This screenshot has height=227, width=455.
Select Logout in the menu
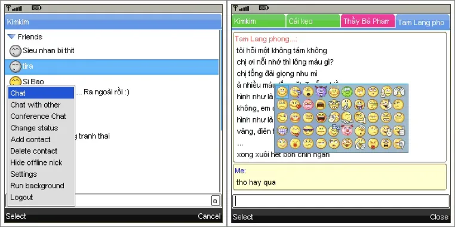(x=41, y=197)
